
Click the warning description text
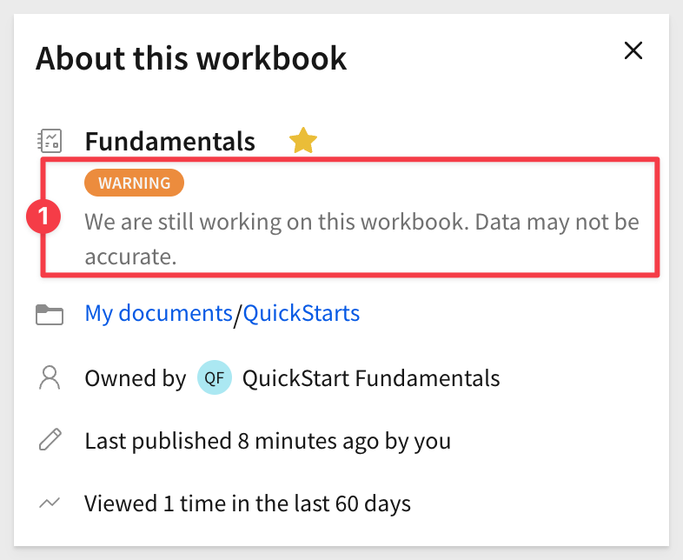click(361, 239)
